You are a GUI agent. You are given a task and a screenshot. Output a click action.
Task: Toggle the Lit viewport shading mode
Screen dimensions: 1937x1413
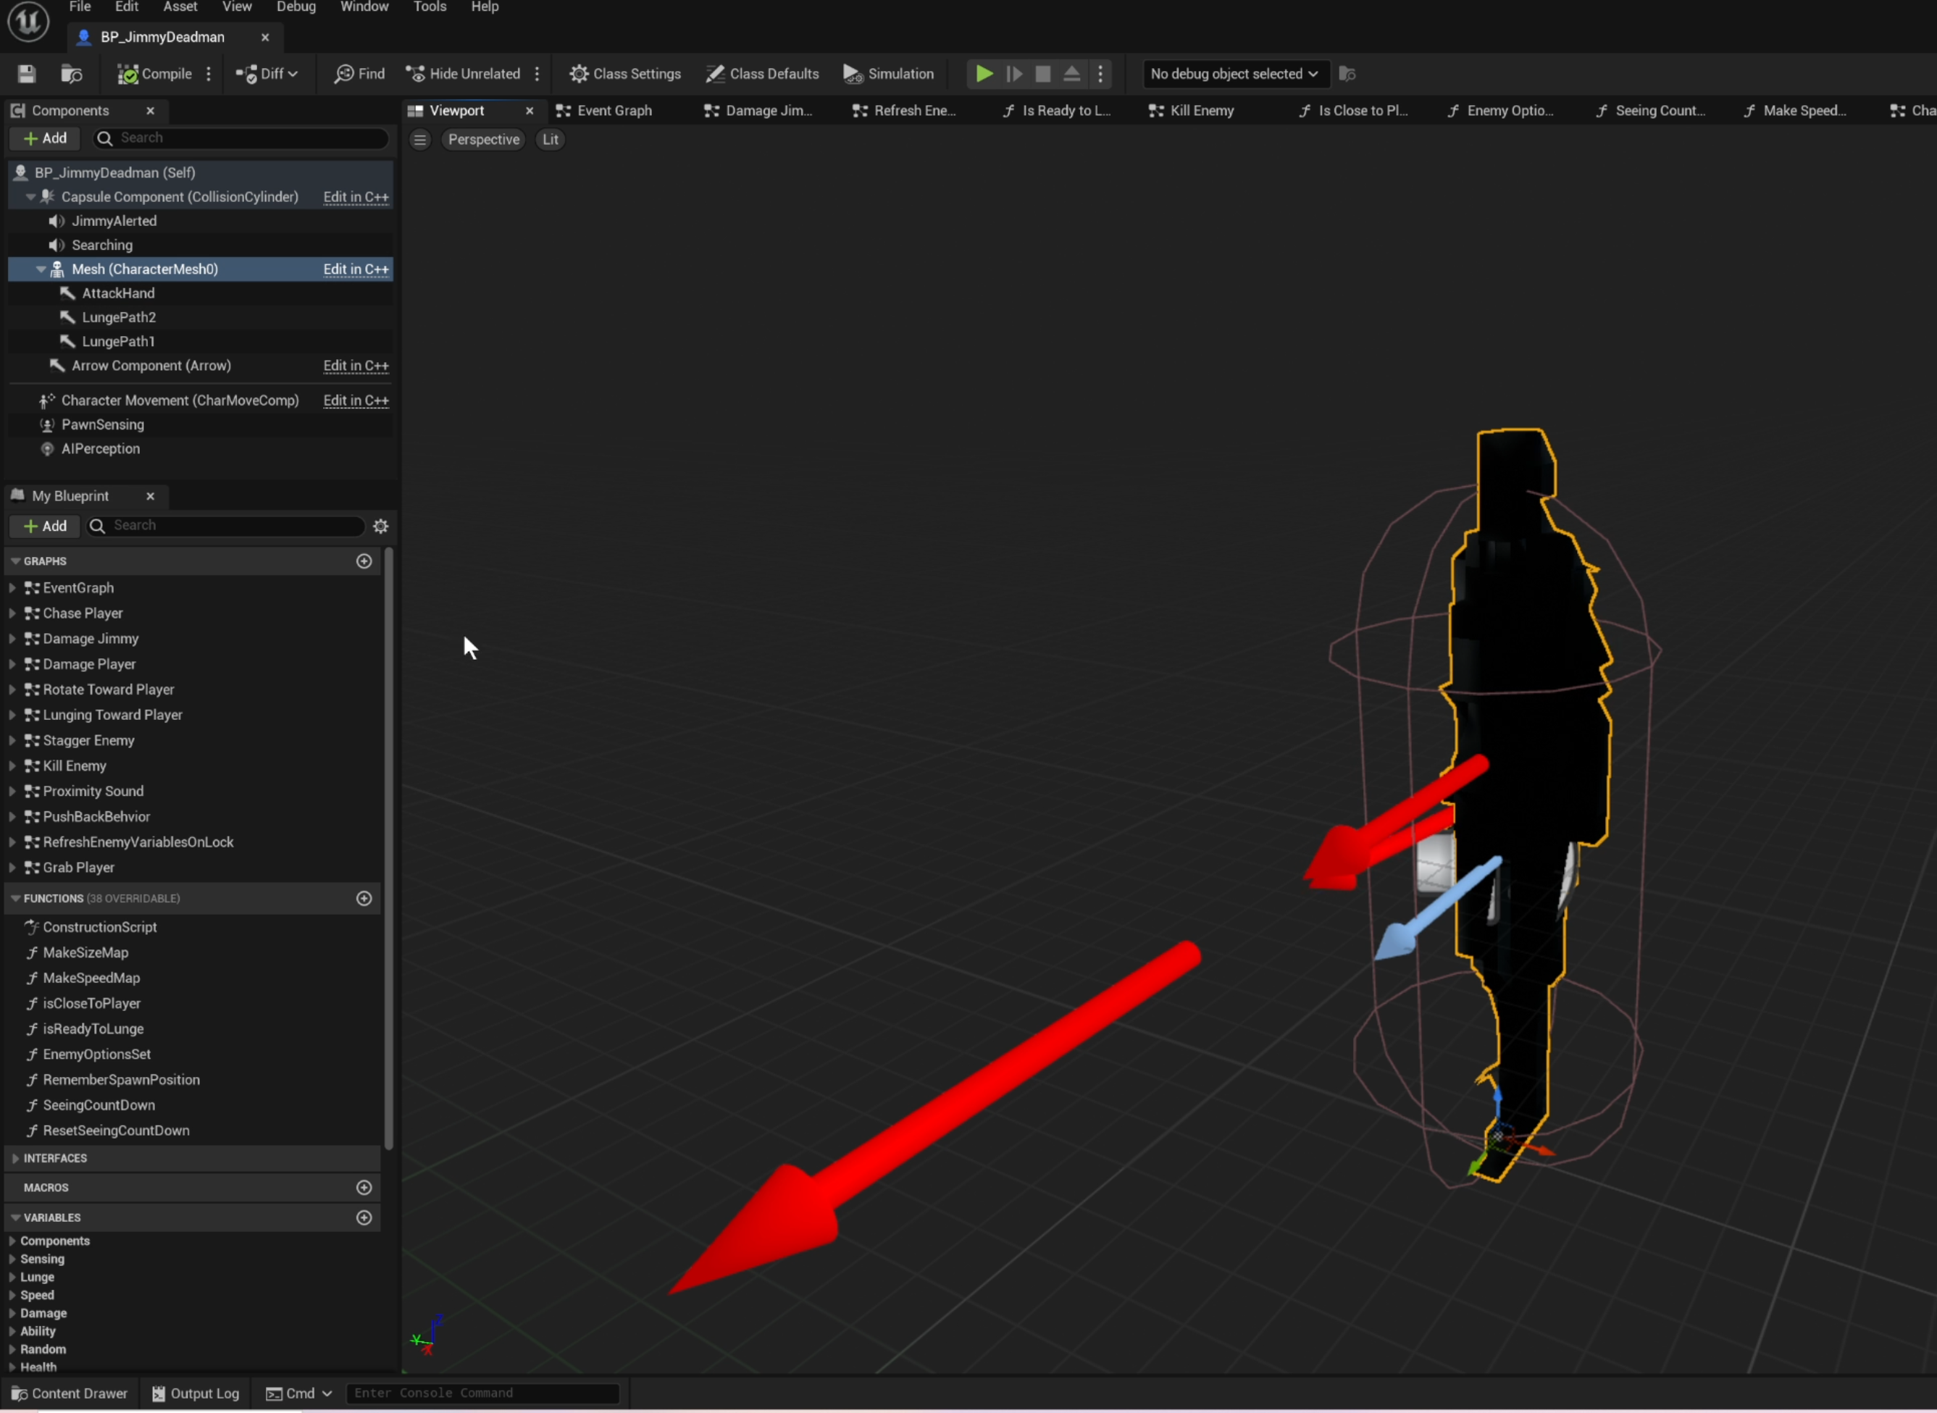[550, 140]
